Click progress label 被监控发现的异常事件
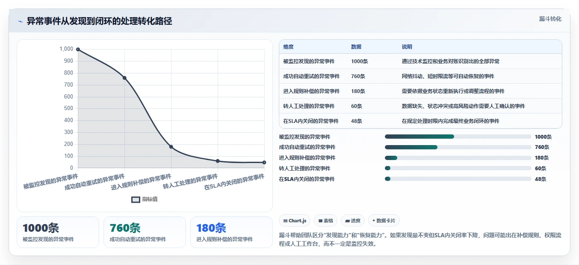The height and width of the screenshot is (265, 579). [x=304, y=137]
